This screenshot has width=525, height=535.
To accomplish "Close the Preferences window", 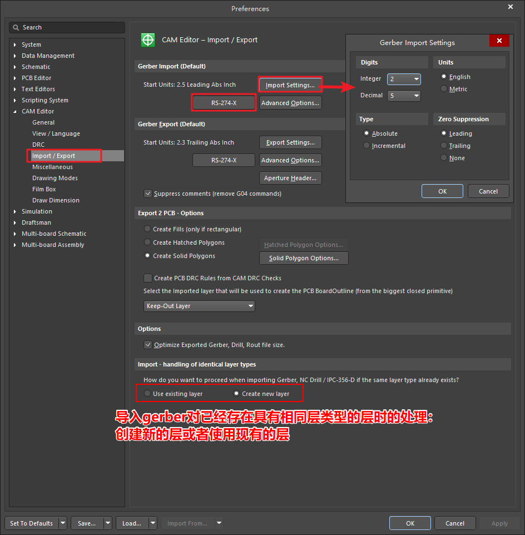I will click(x=511, y=7).
